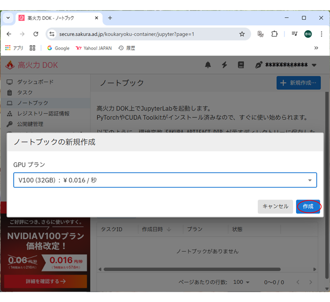
Task: Click the browser forward button
Action: 22,34
